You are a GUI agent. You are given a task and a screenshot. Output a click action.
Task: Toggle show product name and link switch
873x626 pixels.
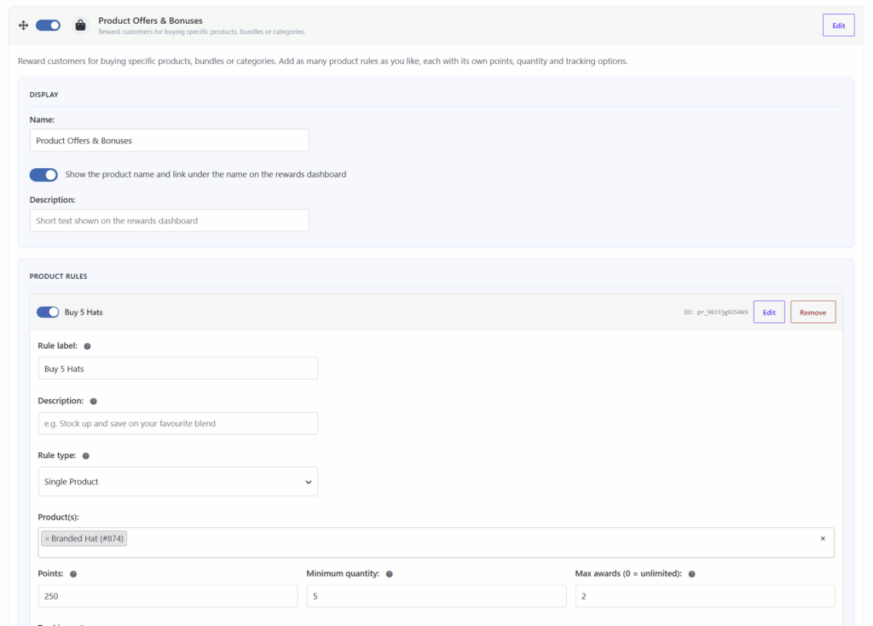click(x=43, y=175)
